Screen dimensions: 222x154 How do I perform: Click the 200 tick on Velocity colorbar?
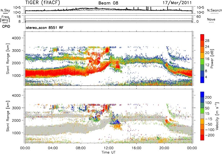pyautogui.click(x=208, y=97)
